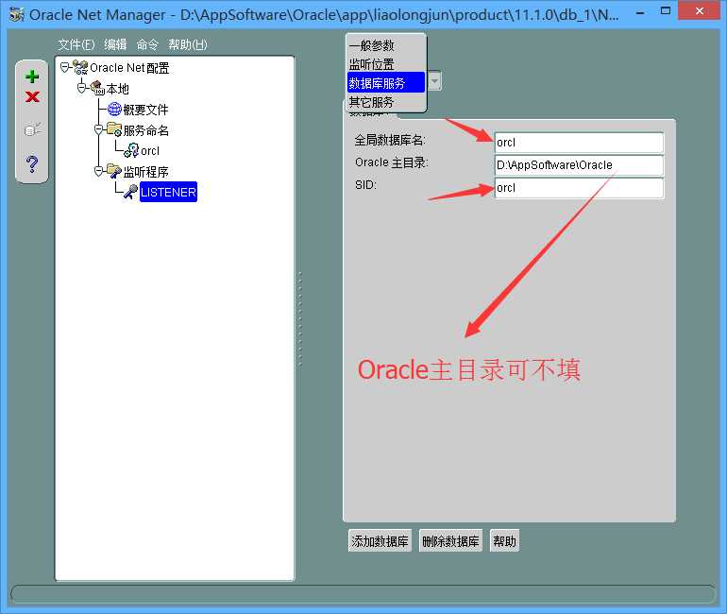This screenshot has width=727, height=614.
Task: Click the green plus create icon
Action: 32,77
